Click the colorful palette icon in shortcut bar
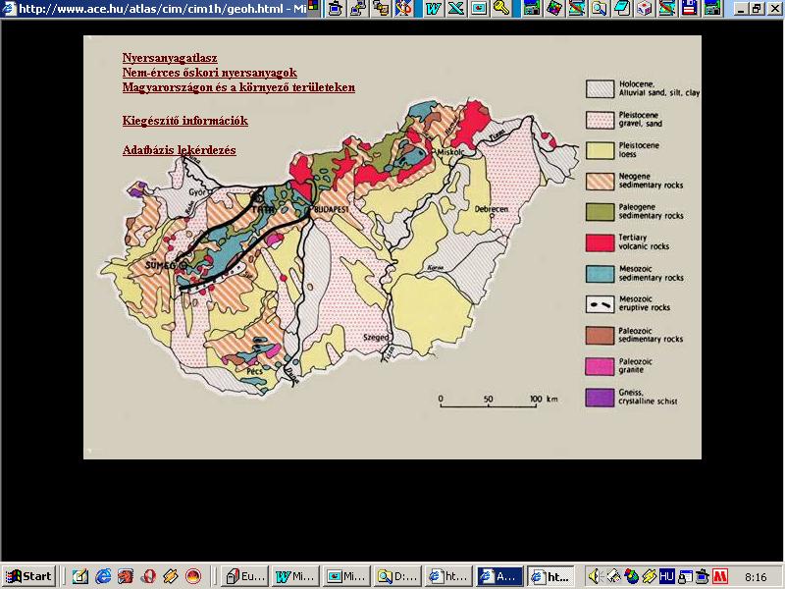 (x=554, y=9)
